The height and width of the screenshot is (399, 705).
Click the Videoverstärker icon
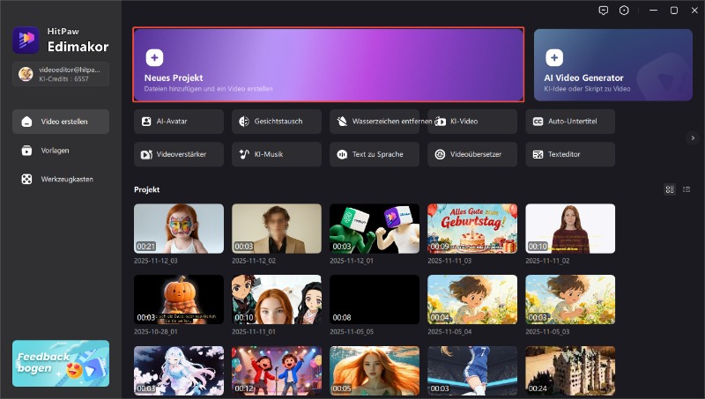tap(146, 154)
